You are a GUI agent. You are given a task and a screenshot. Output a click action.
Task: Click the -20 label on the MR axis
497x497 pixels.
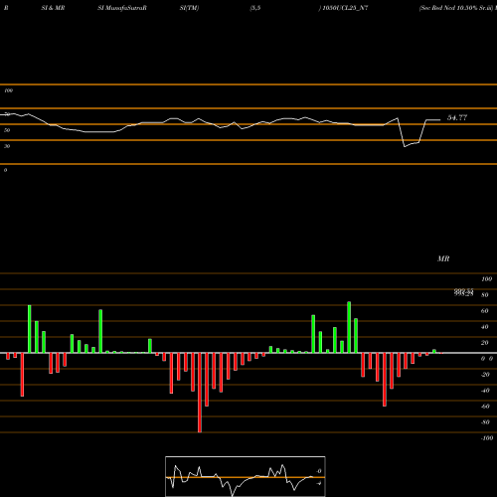point(485,375)
